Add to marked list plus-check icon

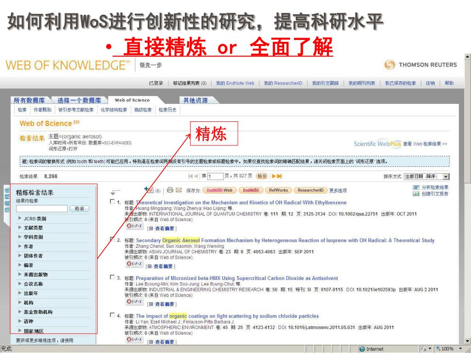(x=149, y=190)
